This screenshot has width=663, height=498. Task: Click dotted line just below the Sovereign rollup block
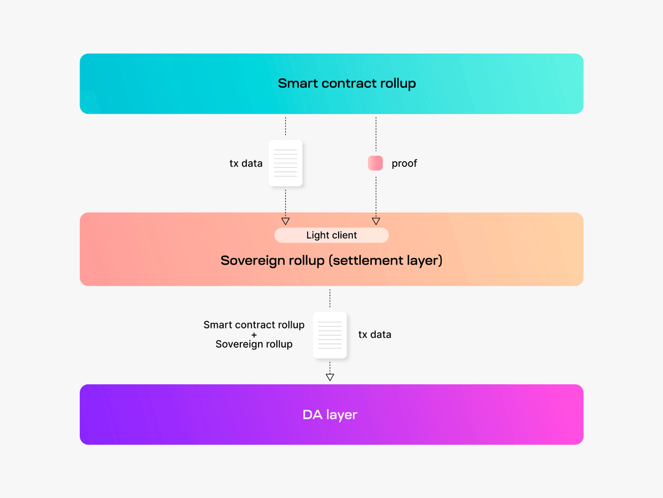[330, 298]
